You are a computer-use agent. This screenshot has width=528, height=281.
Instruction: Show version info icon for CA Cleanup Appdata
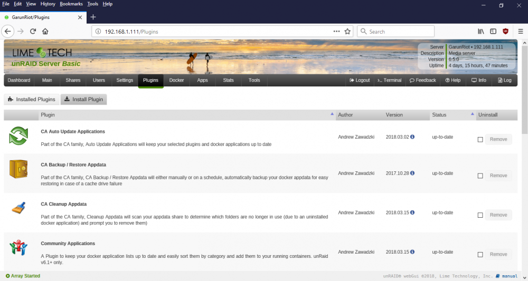click(412, 212)
